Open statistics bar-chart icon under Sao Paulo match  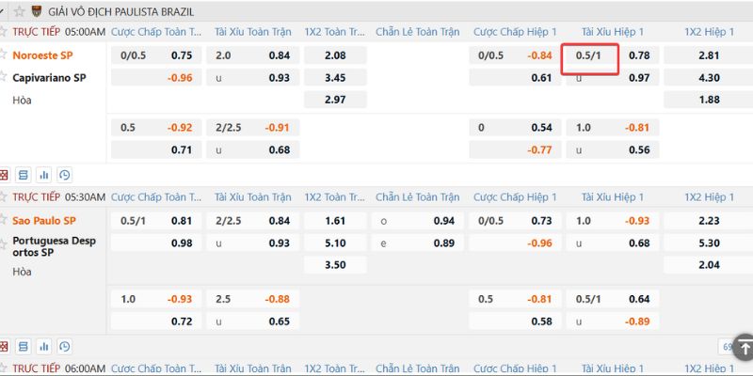click(43, 346)
